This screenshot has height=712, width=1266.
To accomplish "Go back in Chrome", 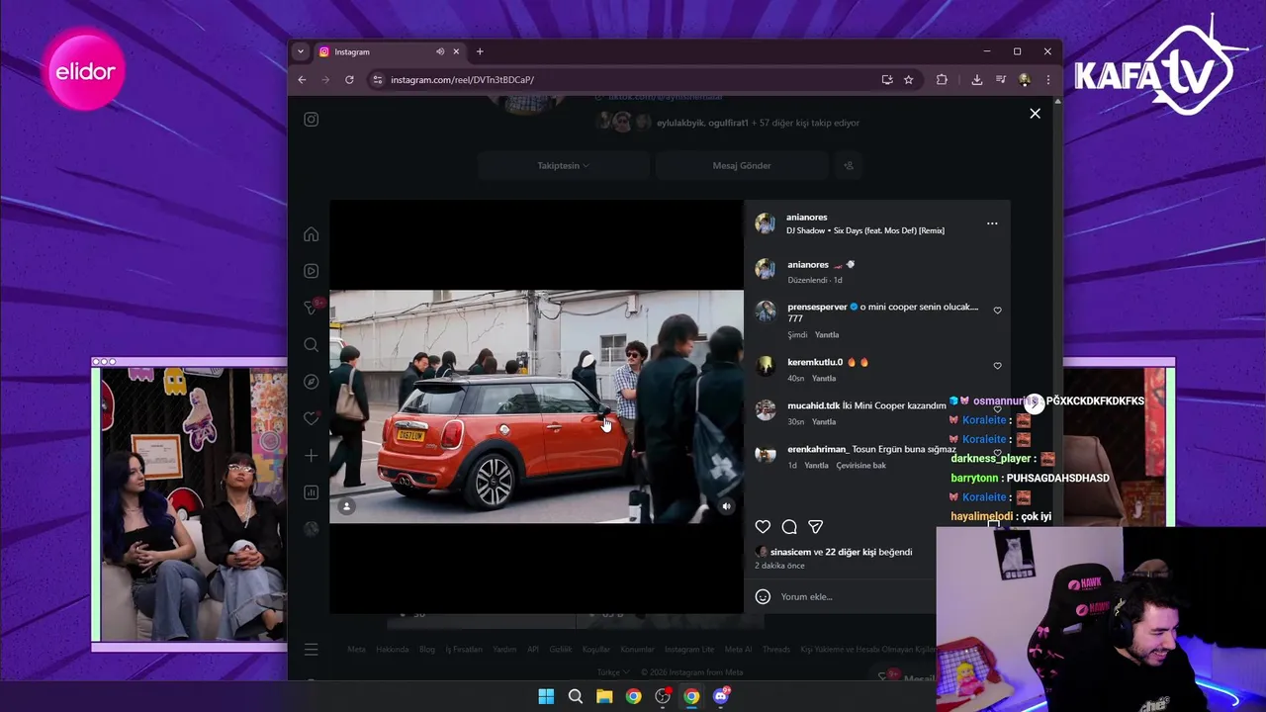I will [x=303, y=80].
